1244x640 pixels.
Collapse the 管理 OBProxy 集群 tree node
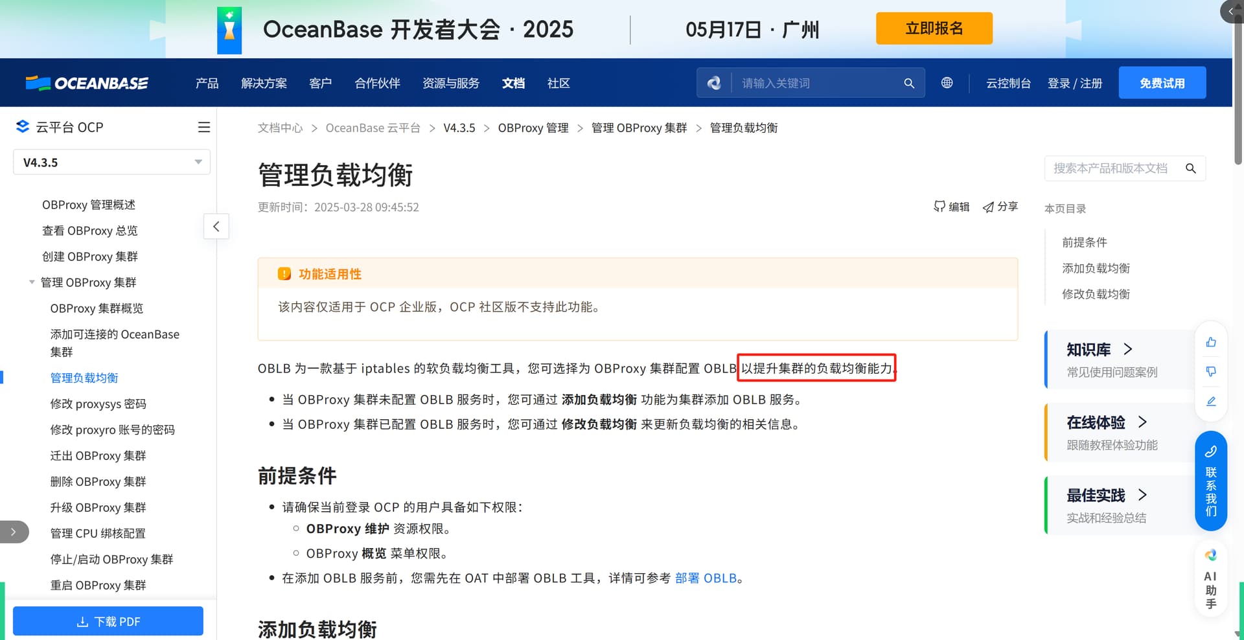coord(32,282)
